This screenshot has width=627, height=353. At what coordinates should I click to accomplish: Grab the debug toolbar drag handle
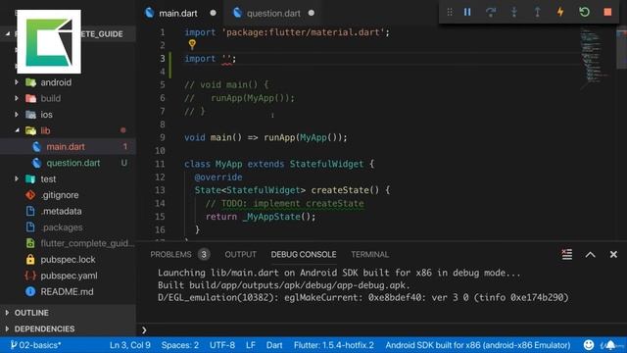[450, 13]
